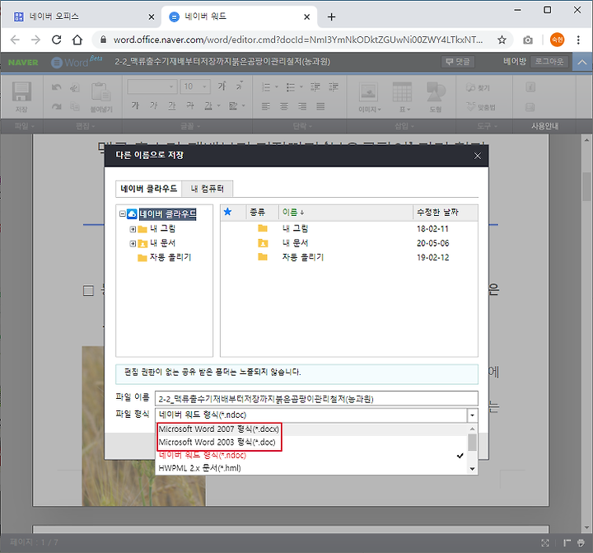Click the increase indent icon
The width and height of the screenshot is (593, 553).
pyautogui.click(x=334, y=87)
